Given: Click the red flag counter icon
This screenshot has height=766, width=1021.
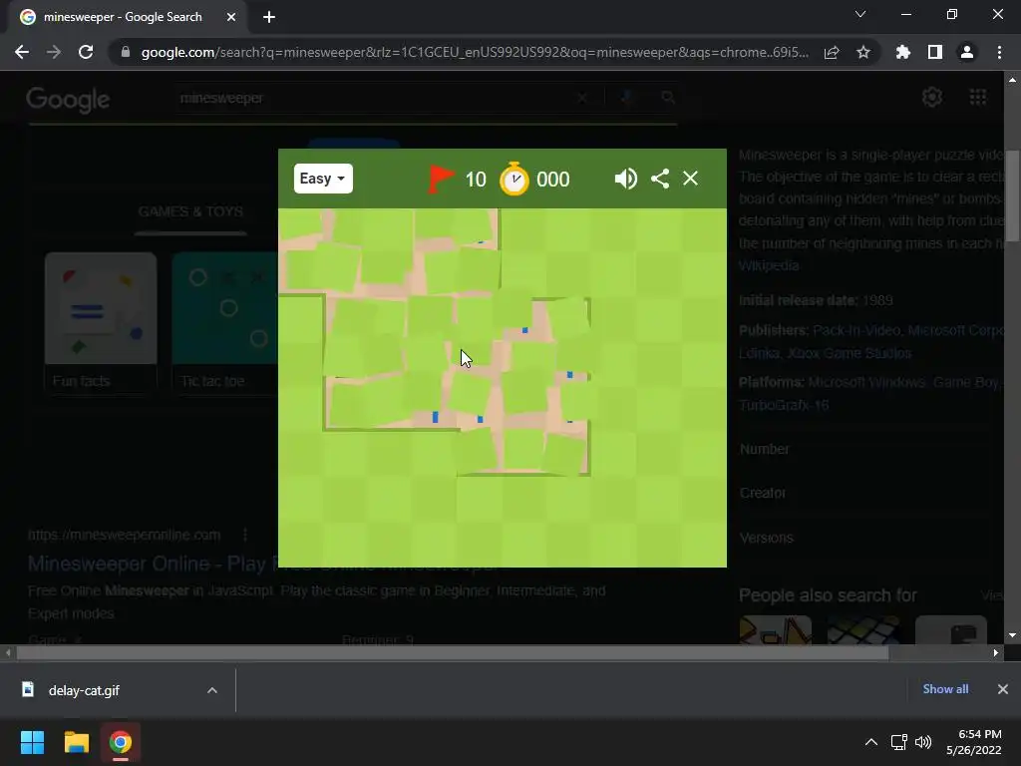Looking at the screenshot, I should point(441,179).
